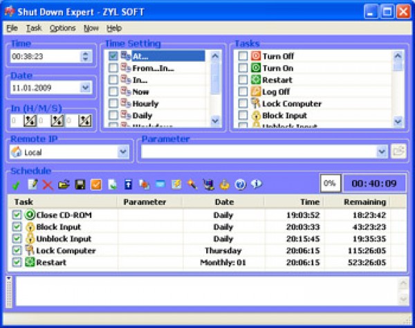Image resolution: width=415 pixels, height=328 pixels.
Task: Open the Options menu
Action: tap(63, 28)
